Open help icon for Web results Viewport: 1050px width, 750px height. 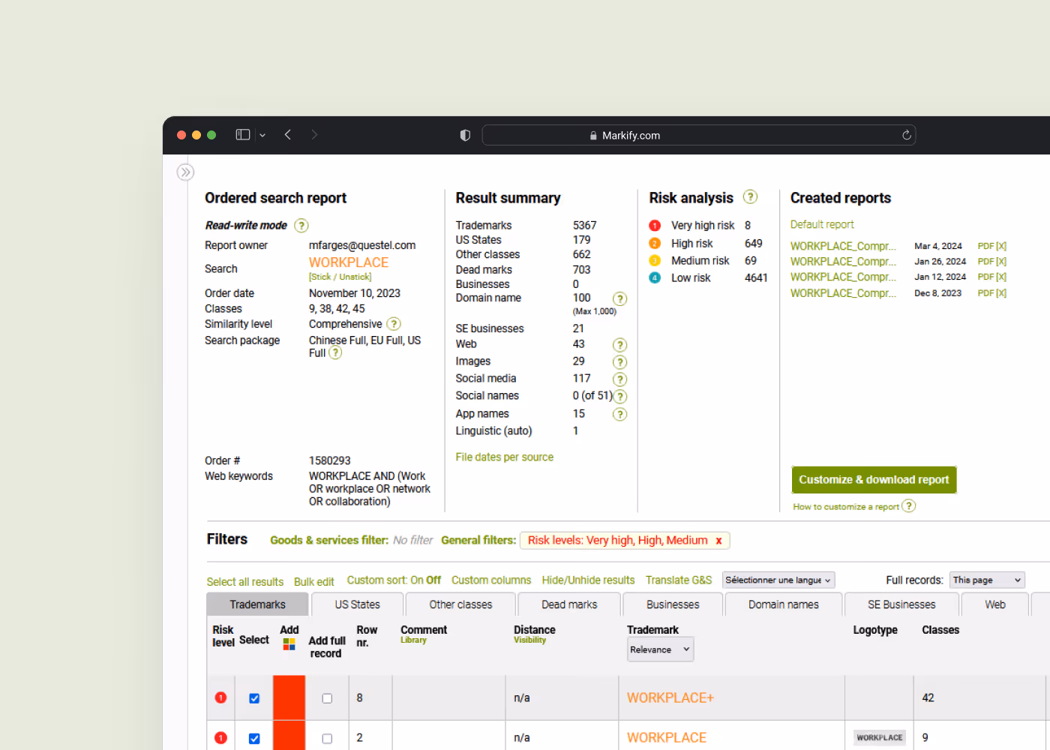[619, 345]
